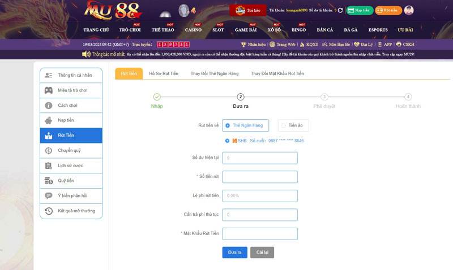Click step 4 Hoàn thành marker
The width and height of the screenshot is (453, 270).
point(408,97)
